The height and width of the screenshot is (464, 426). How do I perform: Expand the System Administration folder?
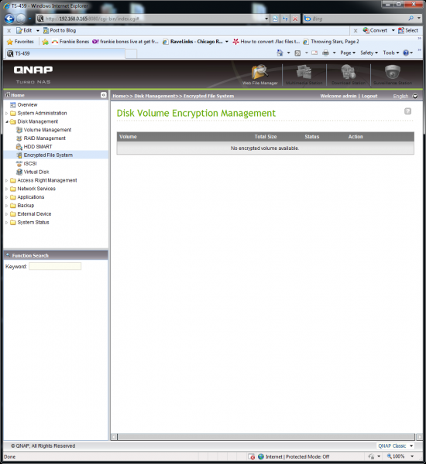pyautogui.click(x=6, y=113)
